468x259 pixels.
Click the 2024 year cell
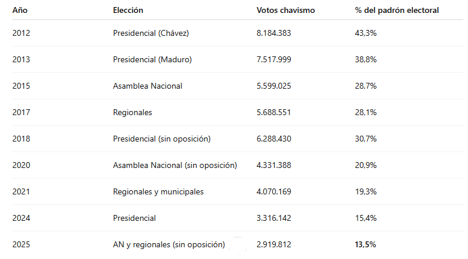click(21, 218)
